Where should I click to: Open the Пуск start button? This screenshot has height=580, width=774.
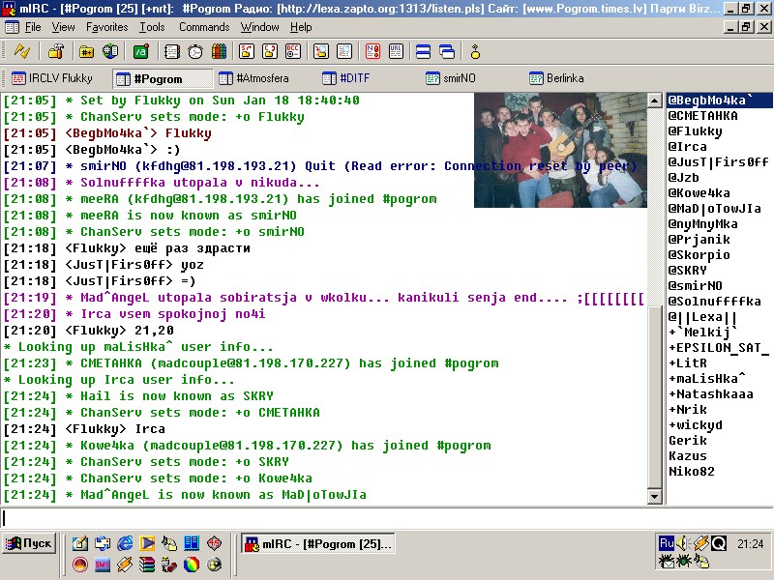pyautogui.click(x=29, y=543)
